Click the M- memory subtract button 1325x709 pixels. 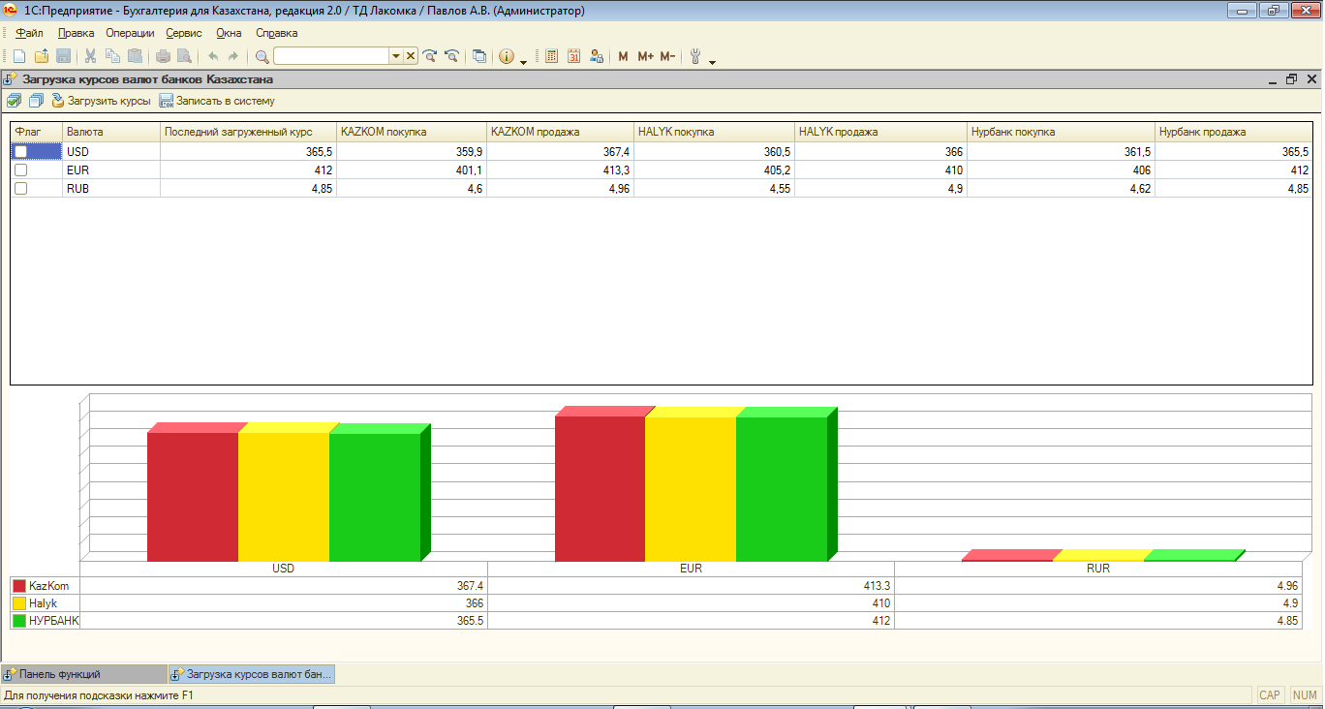(x=667, y=56)
